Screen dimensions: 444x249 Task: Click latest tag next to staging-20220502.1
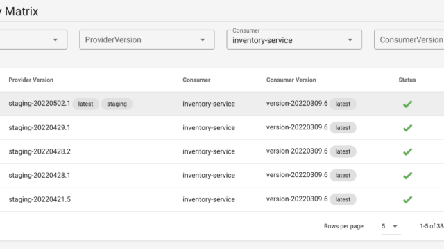coord(85,104)
